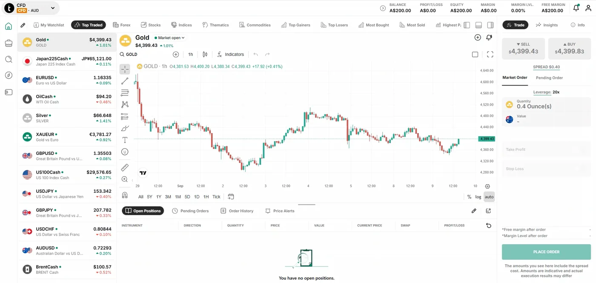596x283 pixels.
Task: Open the candle chart type dropdown
Action: (x=205, y=54)
